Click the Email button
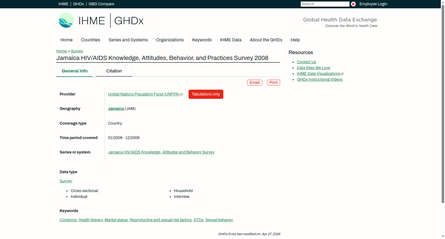This screenshot has height=239, width=445. (254, 82)
